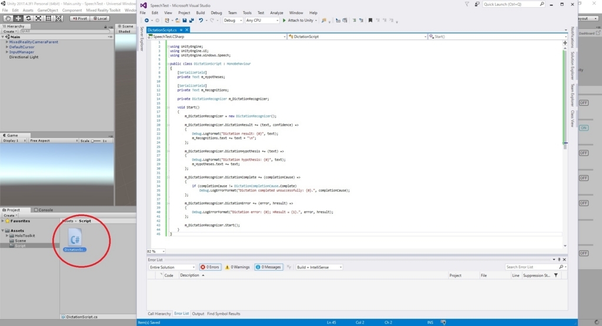Click the Save icon in Visual Studio toolbar

pos(184,21)
